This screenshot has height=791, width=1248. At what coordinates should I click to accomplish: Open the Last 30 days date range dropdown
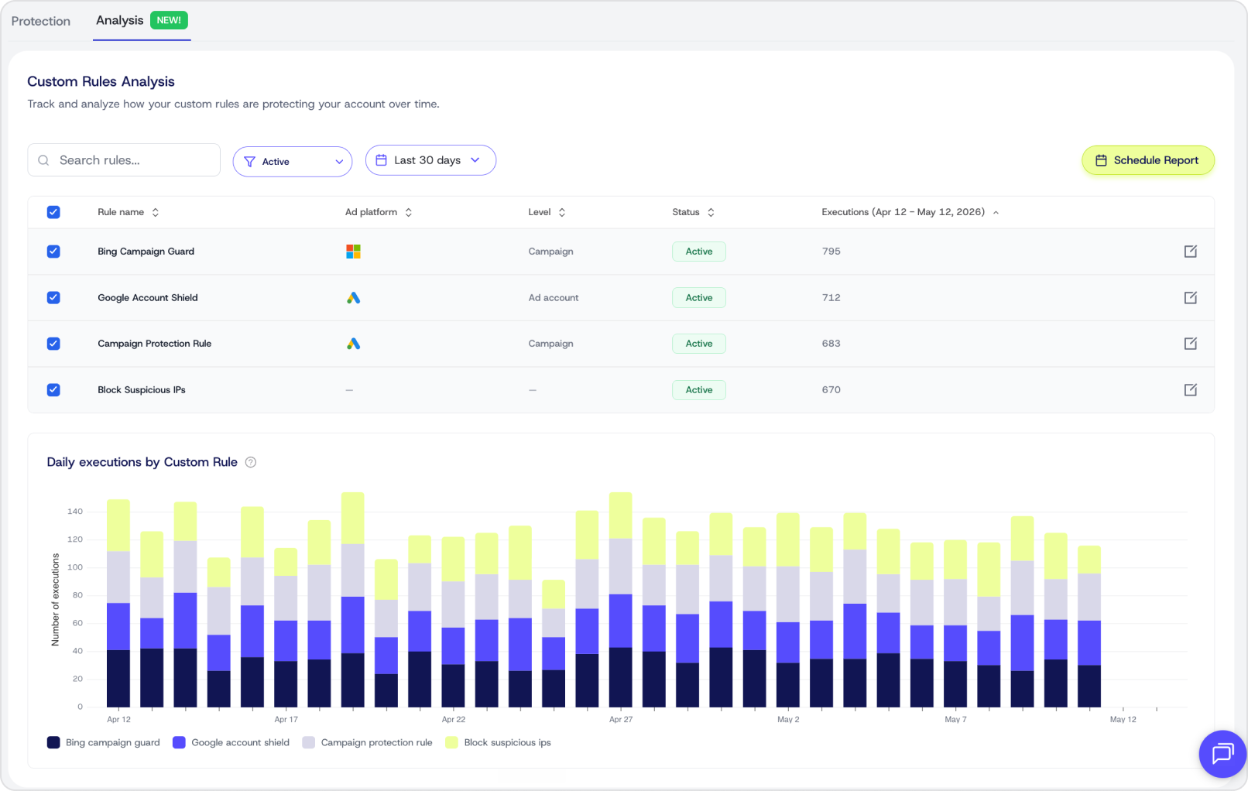430,160
